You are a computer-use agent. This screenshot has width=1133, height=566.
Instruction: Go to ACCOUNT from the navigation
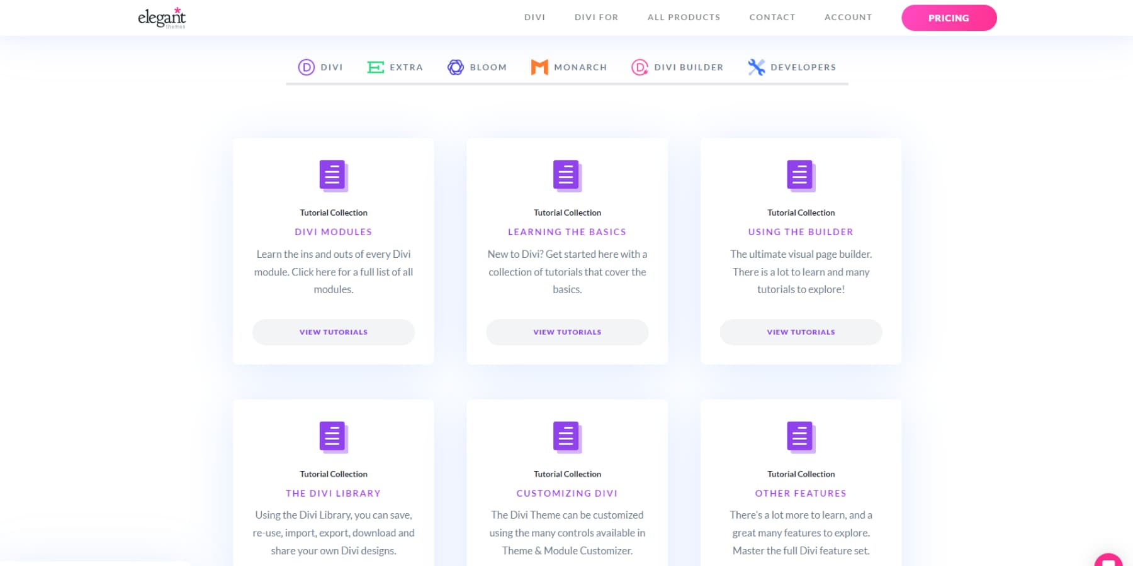848,17
